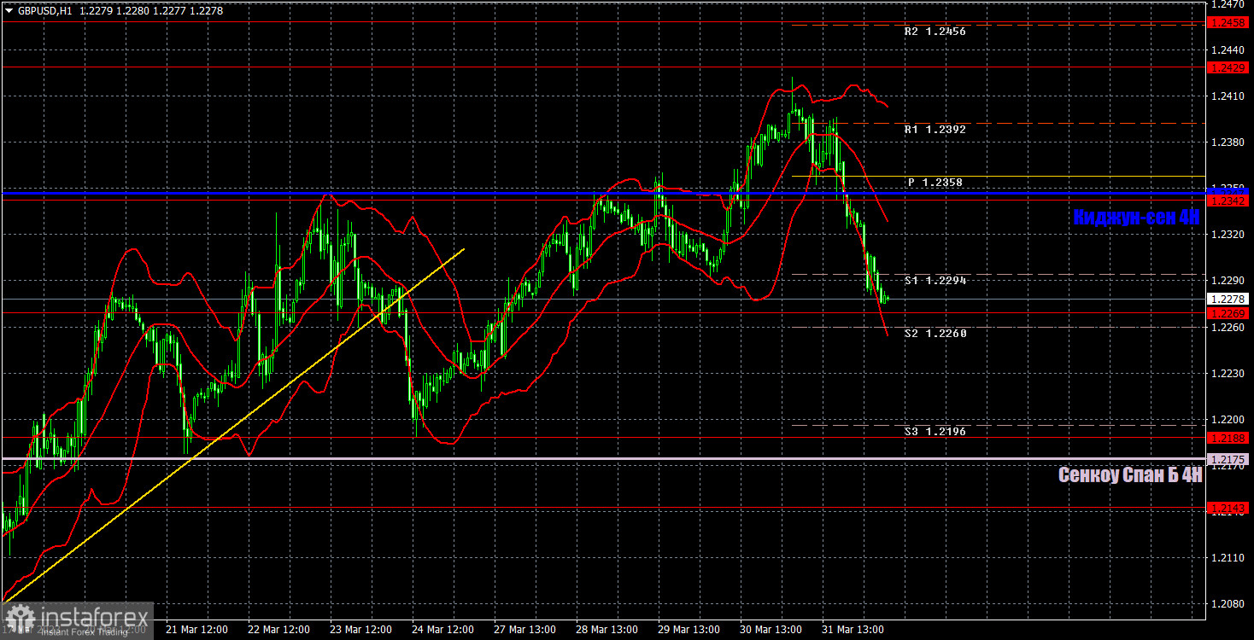Click the red 1.2342 level price tag
1254x640 pixels.
tap(1229, 201)
